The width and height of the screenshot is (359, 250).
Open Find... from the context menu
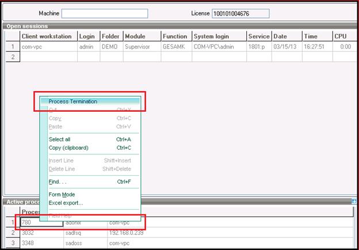[x=58, y=181]
